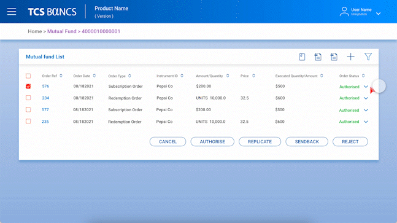397x223 pixels.
Task: Expand the status chevron for order 234
Action: (366, 98)
